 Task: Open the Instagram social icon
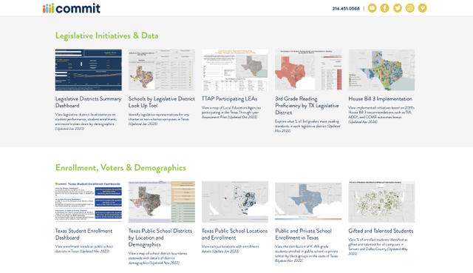point(409,8)
